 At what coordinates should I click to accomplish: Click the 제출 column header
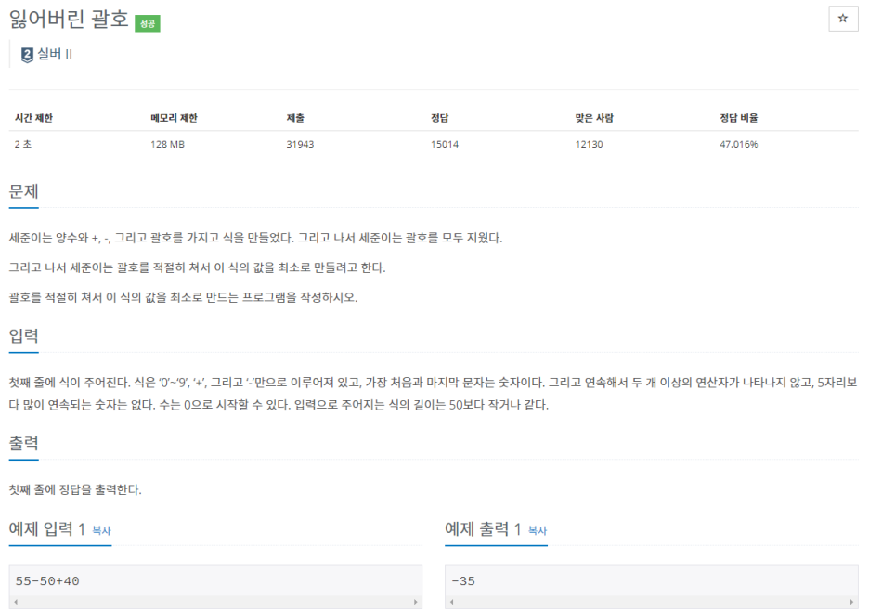295,118
